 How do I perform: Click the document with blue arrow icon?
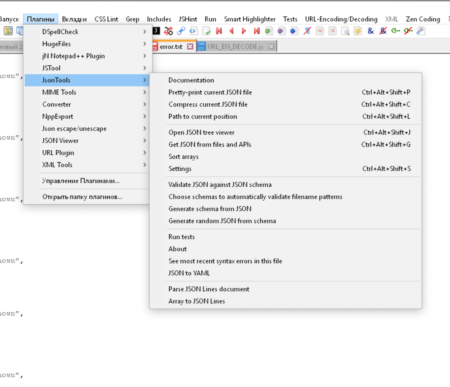294,31
